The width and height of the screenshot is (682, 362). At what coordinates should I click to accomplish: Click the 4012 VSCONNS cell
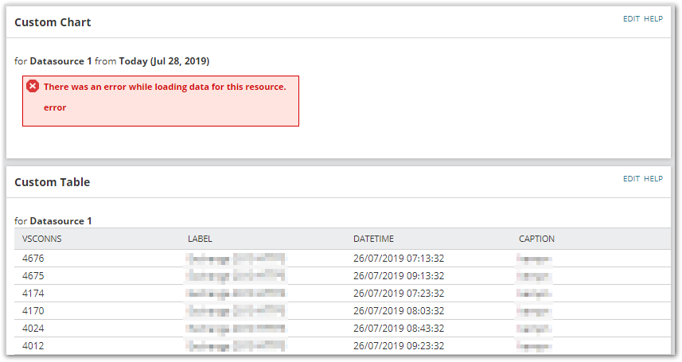(x=33, y=346)
